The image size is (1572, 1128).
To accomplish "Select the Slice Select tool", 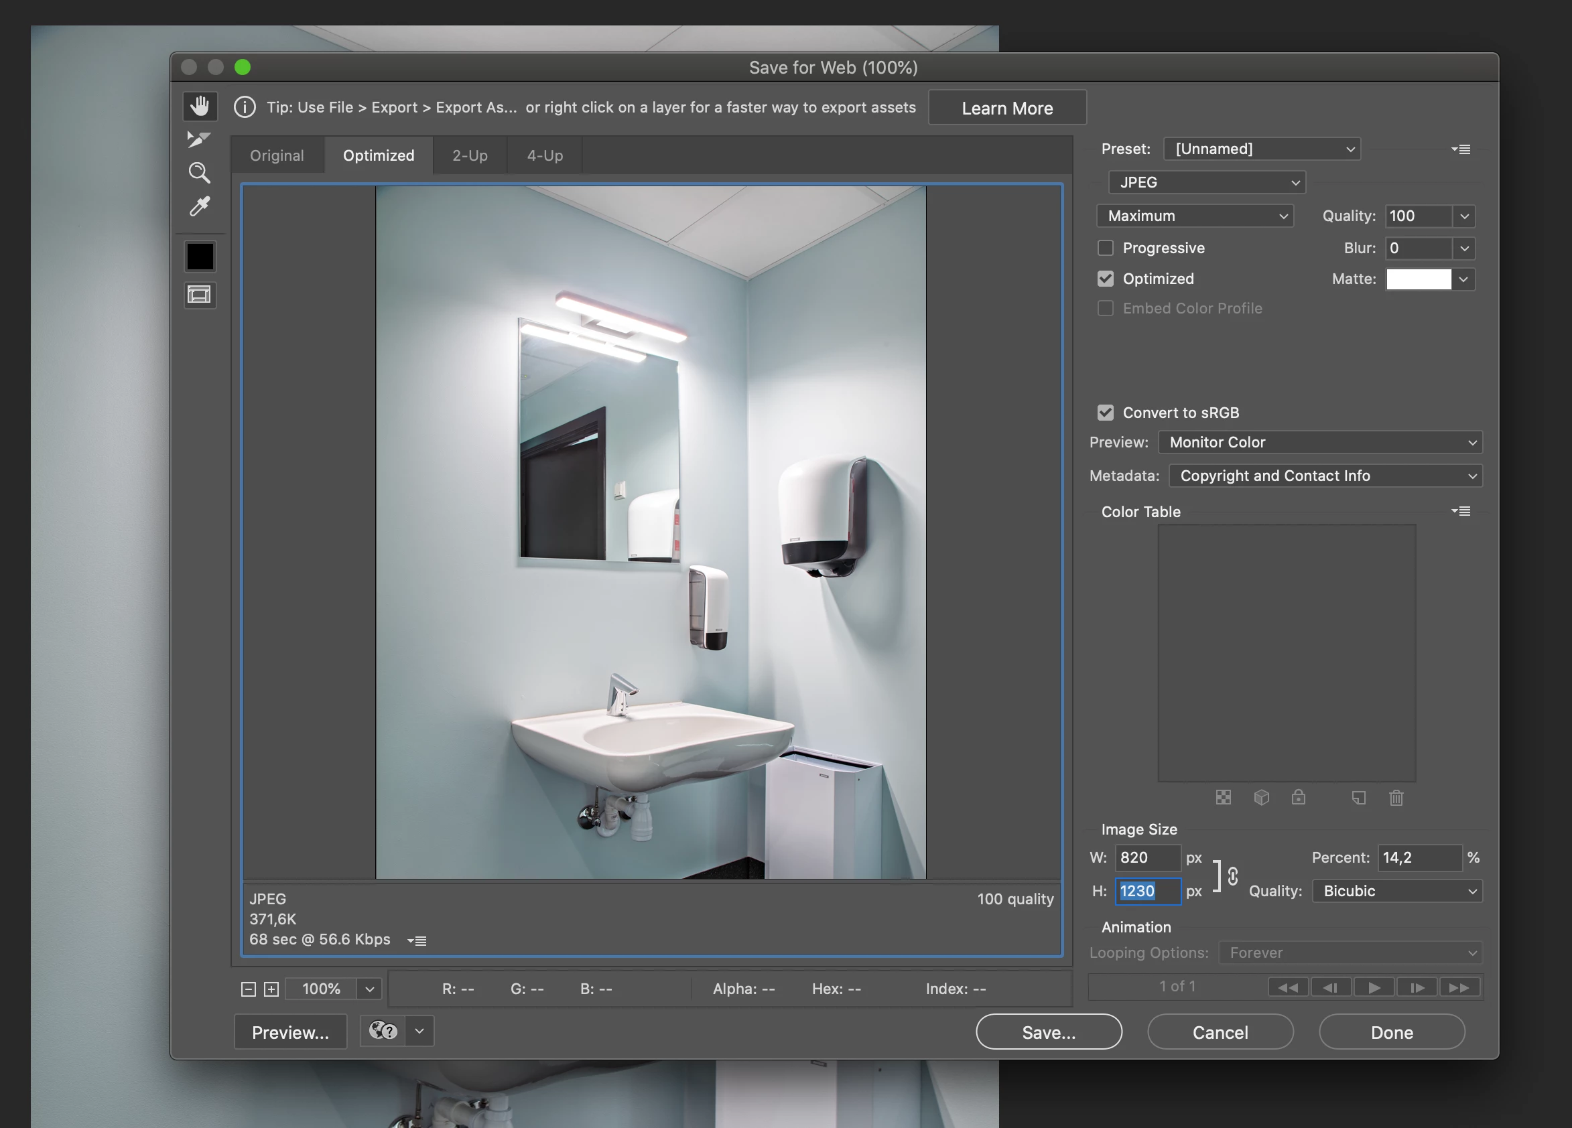I will click(x=199, y=139).
